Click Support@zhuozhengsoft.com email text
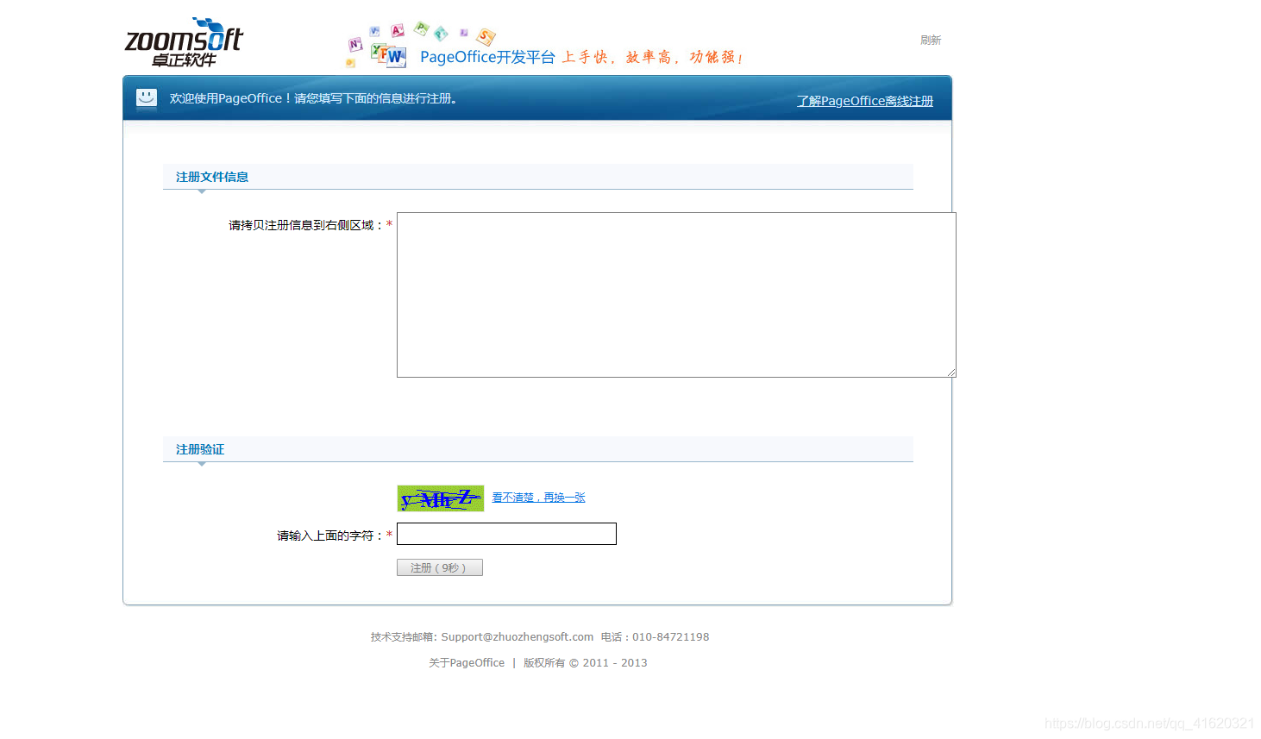The height and width of the screenshot is (739, 1261). [518, 637]
